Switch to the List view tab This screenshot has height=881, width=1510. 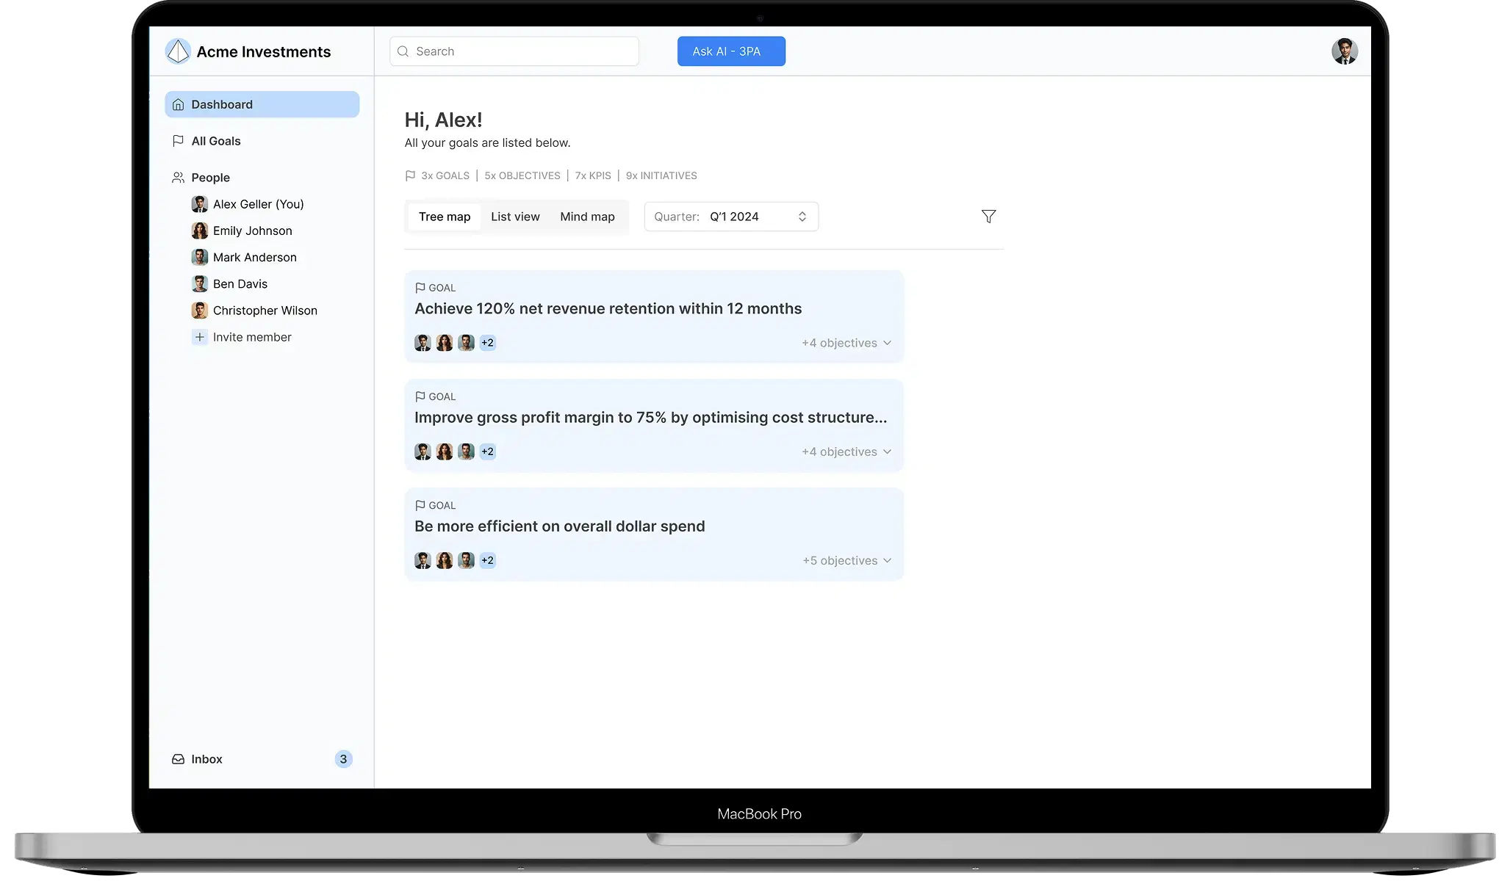click(515, 217)
